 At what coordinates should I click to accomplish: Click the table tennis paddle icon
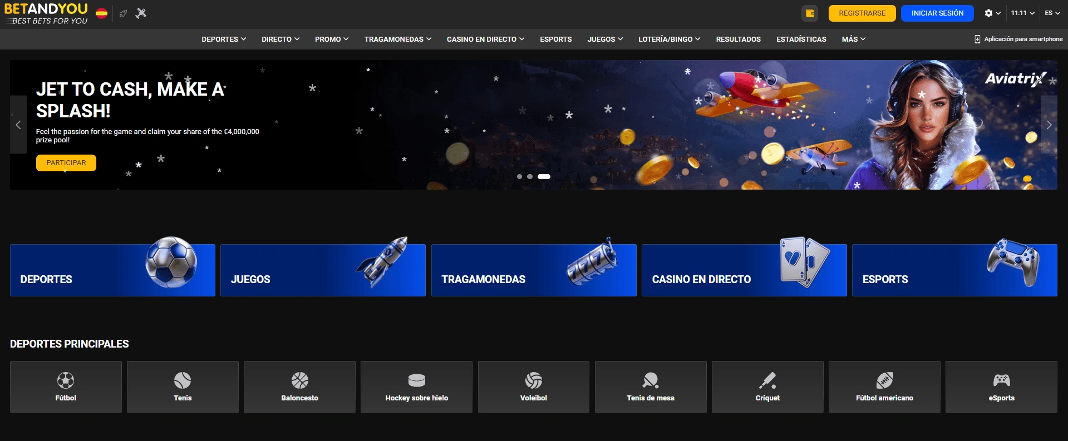651,380
